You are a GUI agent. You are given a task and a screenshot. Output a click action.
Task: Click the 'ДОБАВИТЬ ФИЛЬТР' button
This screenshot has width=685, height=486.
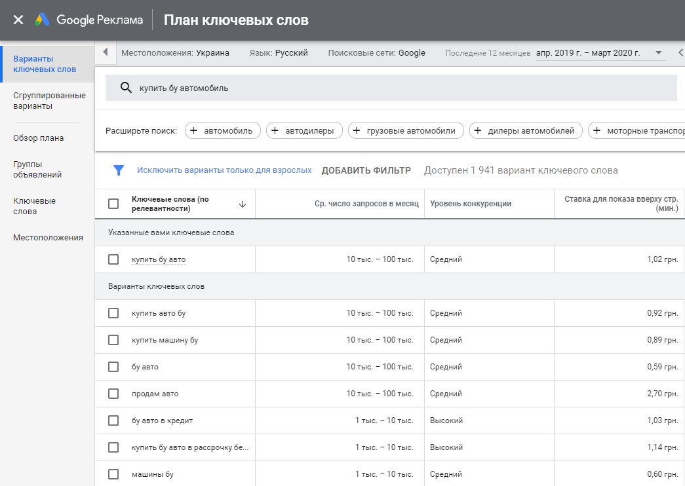[366, 170]
